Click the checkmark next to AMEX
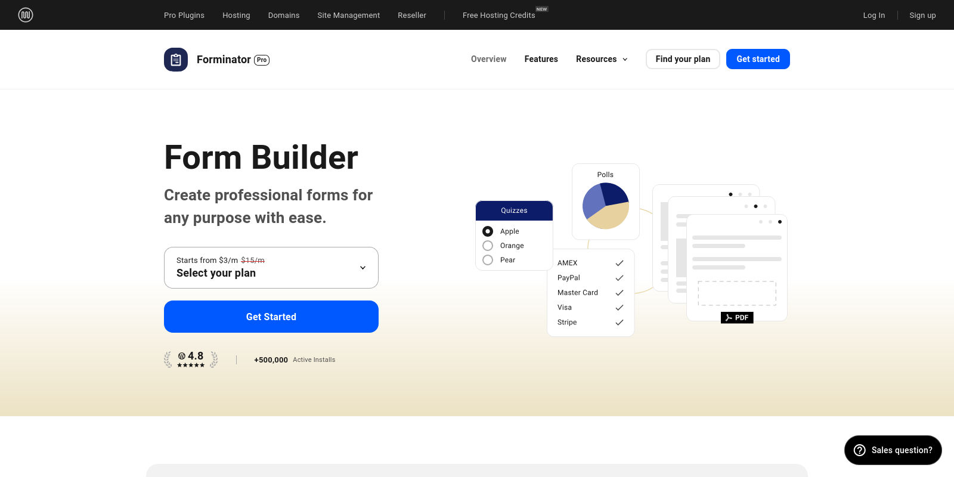Image resolution: width=954 pixels, height=477 pixels. click(x=620, y=263)
